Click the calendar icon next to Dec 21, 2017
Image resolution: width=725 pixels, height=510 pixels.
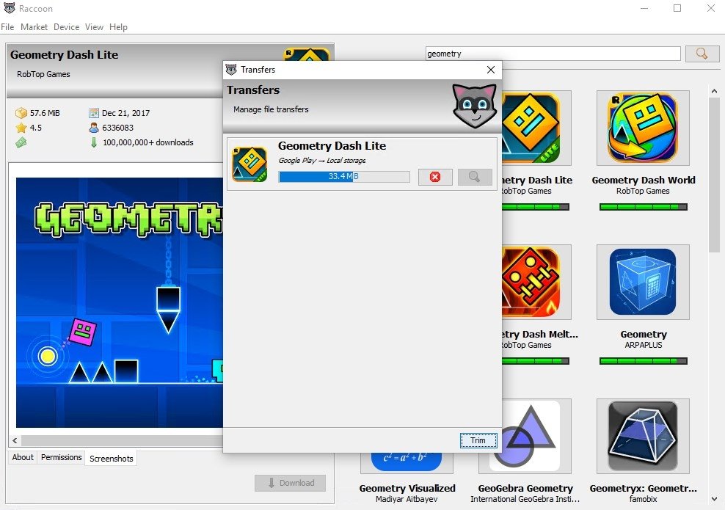pos(94,113)
